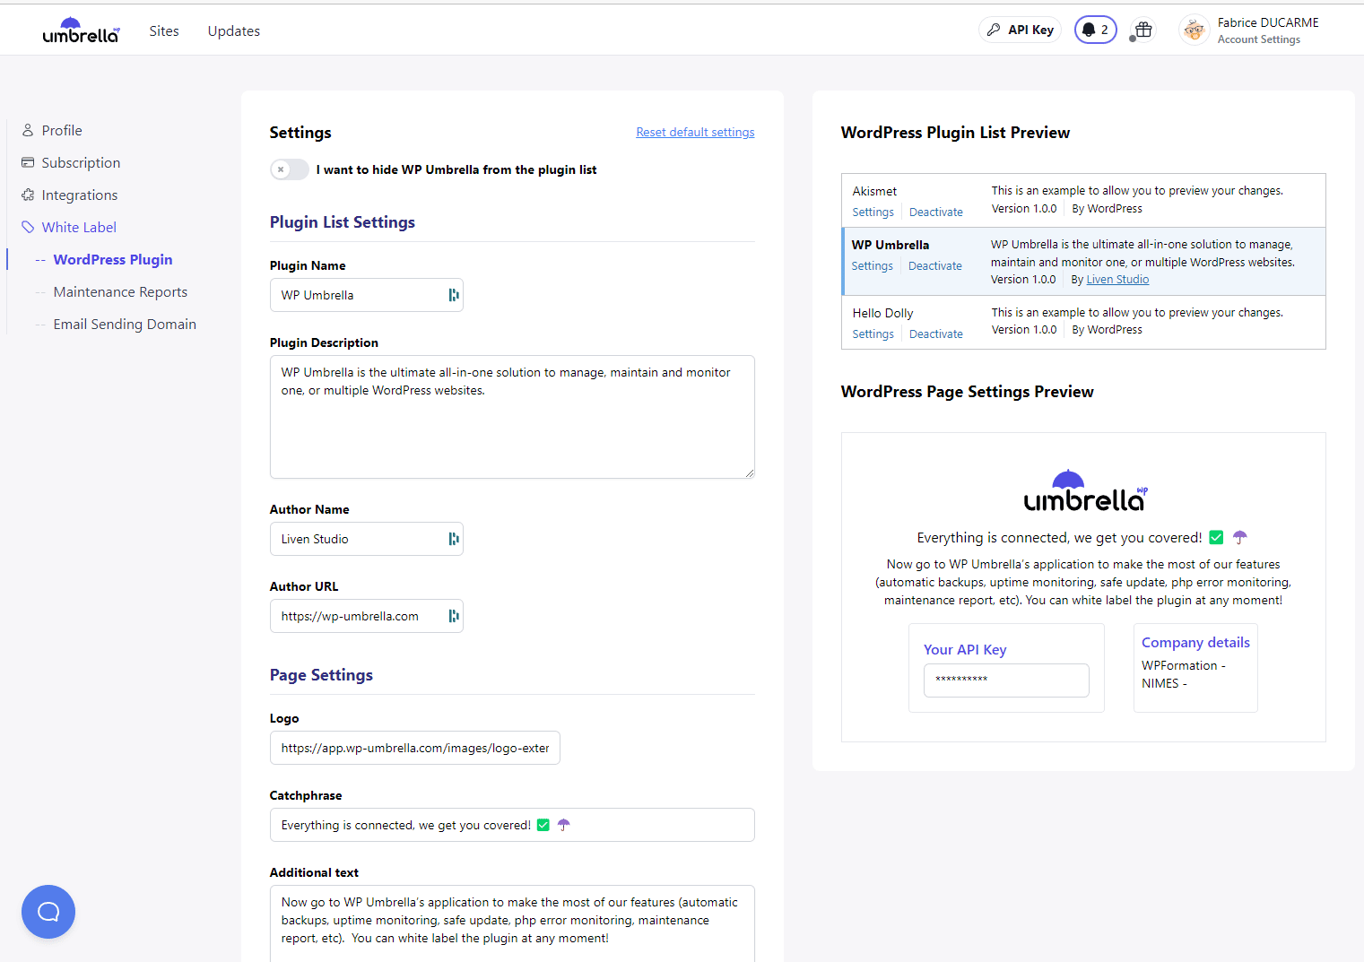Click the user avatar picture

(x=1194, y=30)
